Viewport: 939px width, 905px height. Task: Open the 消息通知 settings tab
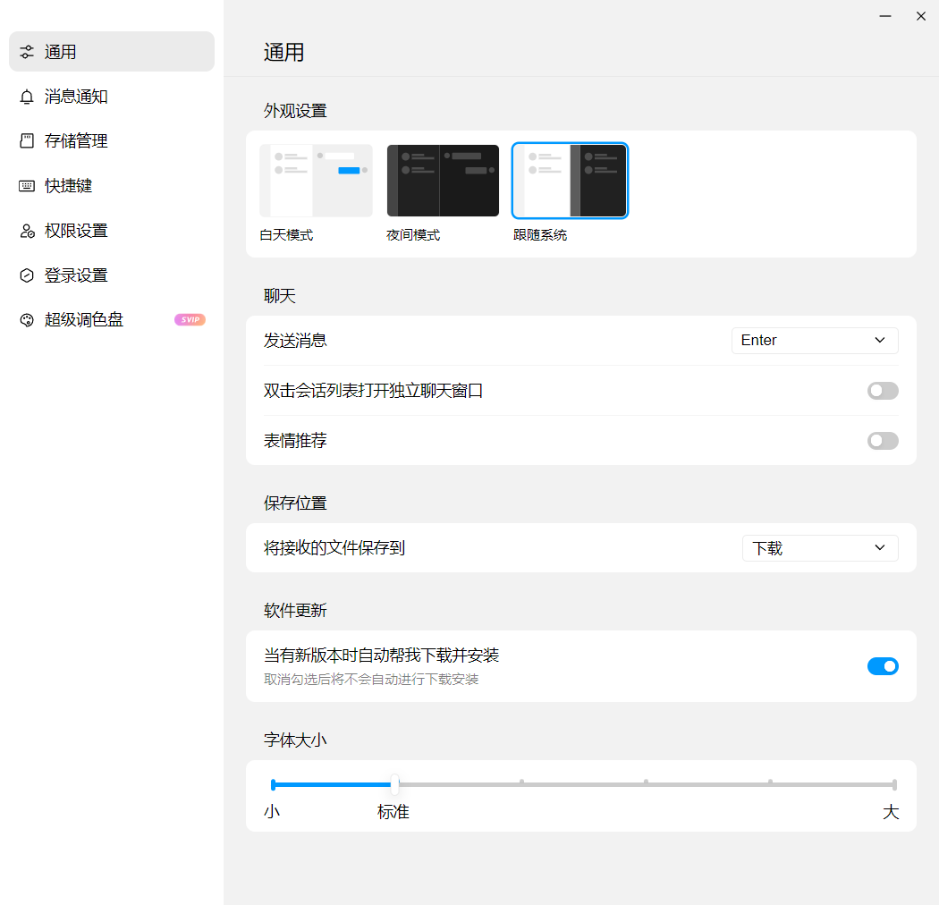pyautogui.click(x=76, y=97)
